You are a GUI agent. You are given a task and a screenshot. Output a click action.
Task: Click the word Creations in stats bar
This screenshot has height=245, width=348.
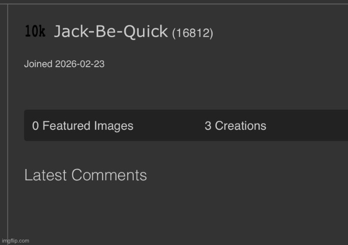click(240, 126)
